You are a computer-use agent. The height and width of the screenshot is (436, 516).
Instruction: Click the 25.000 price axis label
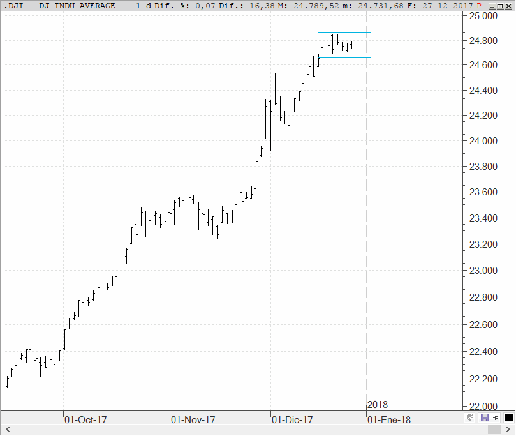pos(483,16)
